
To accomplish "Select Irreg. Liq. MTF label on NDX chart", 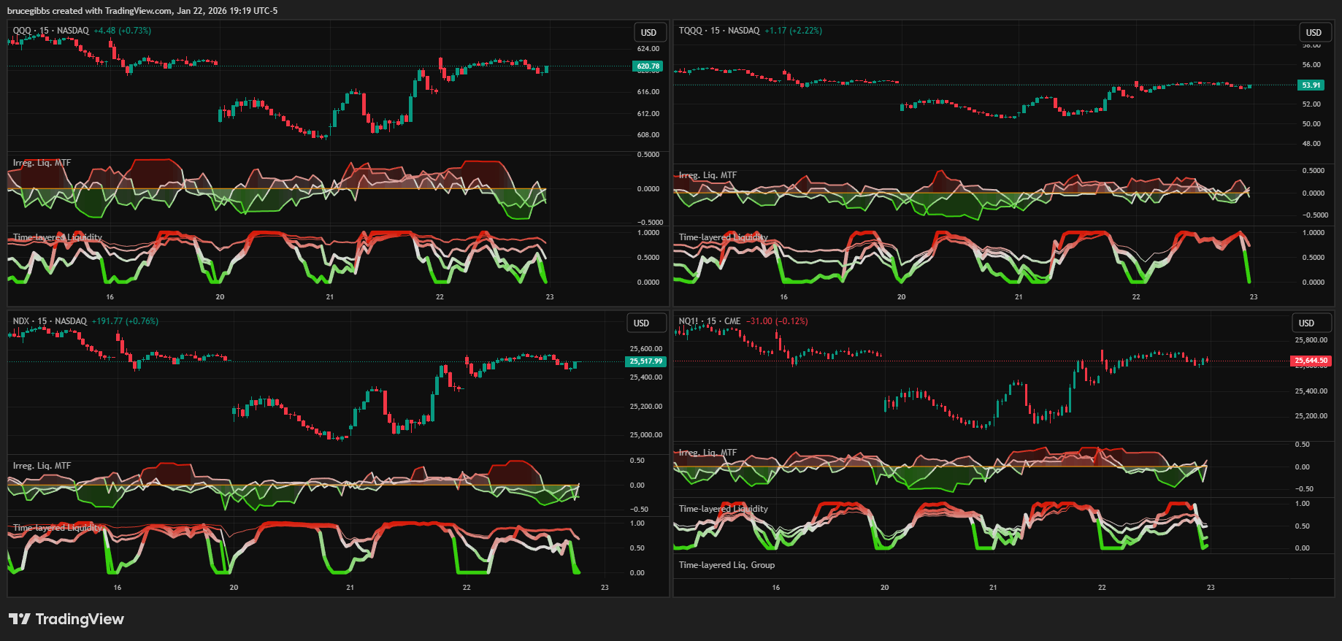I will (x=42, y=466).
